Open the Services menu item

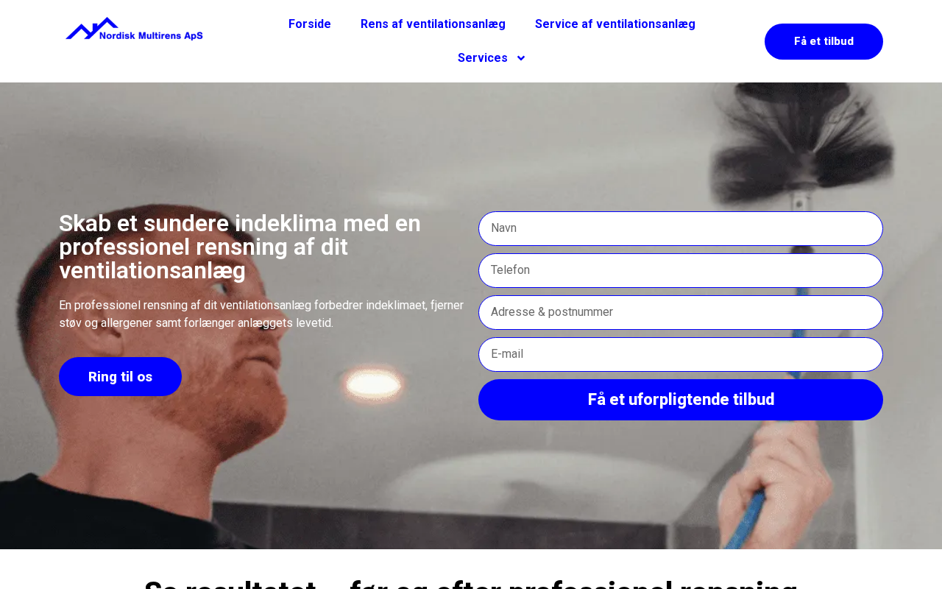(x=491, y=58)
